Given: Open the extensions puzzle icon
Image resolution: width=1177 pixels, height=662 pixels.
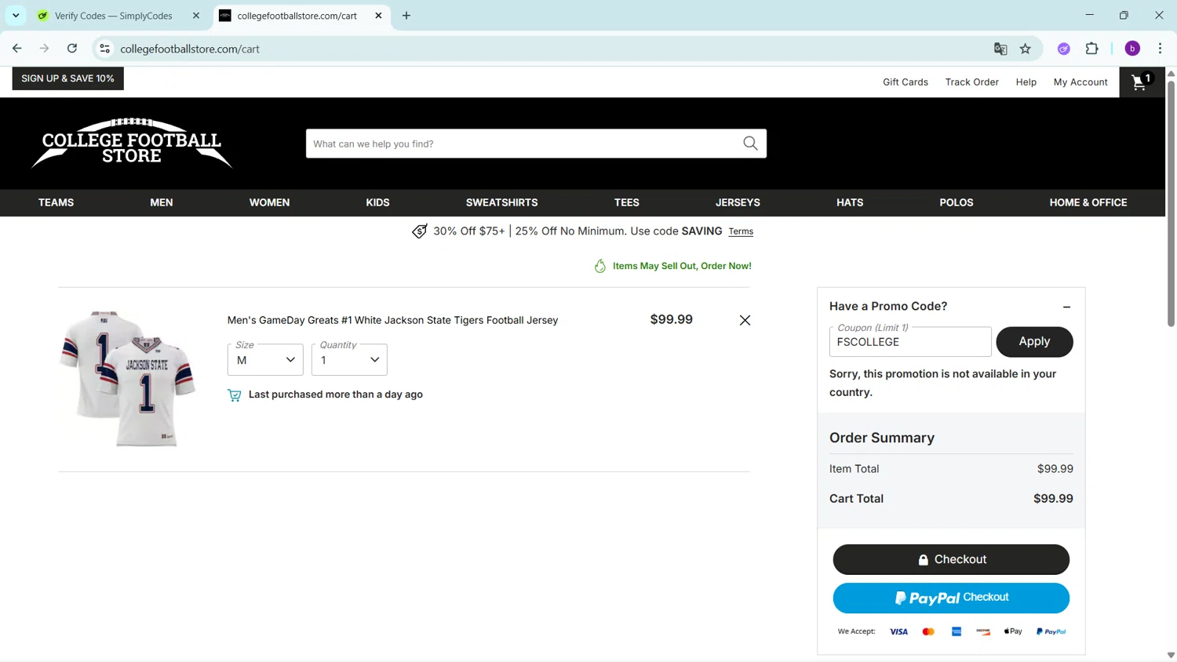Looking at the screenshot, I should click(1092, 49).
